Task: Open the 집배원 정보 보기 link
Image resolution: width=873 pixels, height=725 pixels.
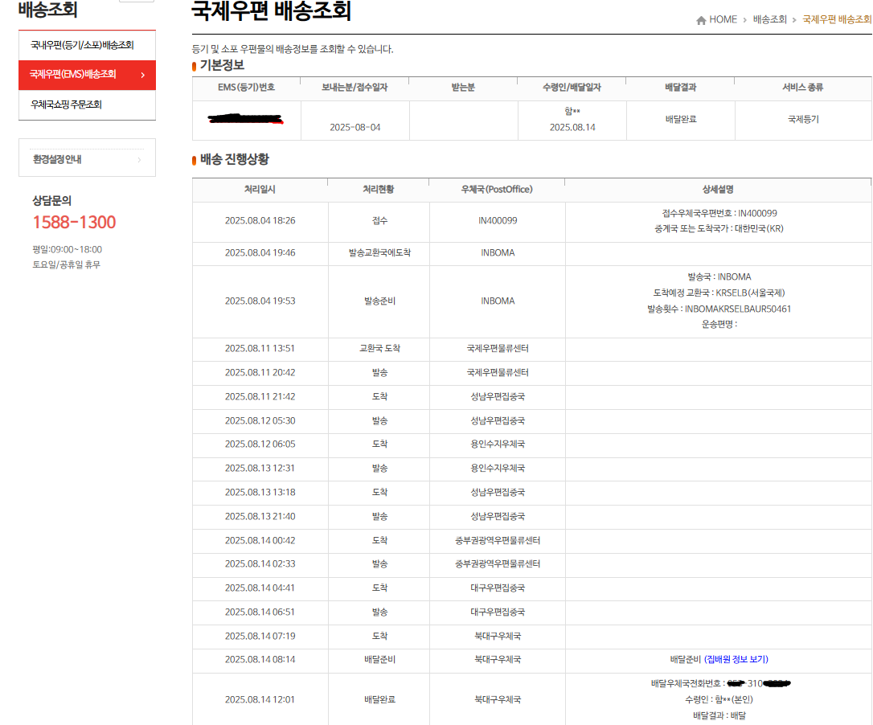Action: (736, 660)
